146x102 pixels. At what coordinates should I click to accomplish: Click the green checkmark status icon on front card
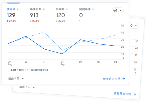[x=115, y=10]
